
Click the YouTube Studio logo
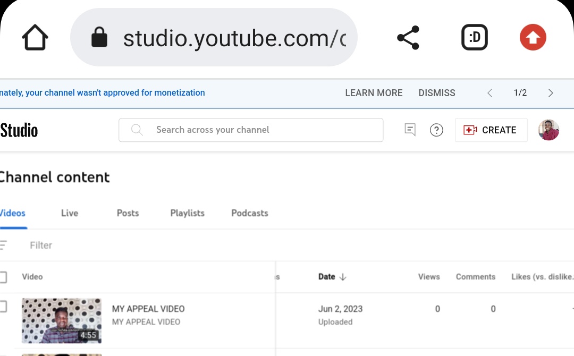point(19,130)
